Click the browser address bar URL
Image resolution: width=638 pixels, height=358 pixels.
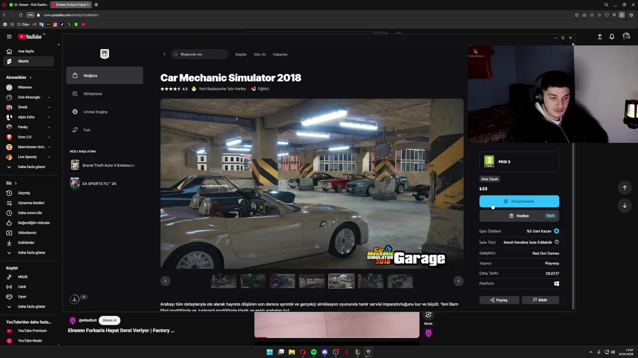tap(71, 15)
